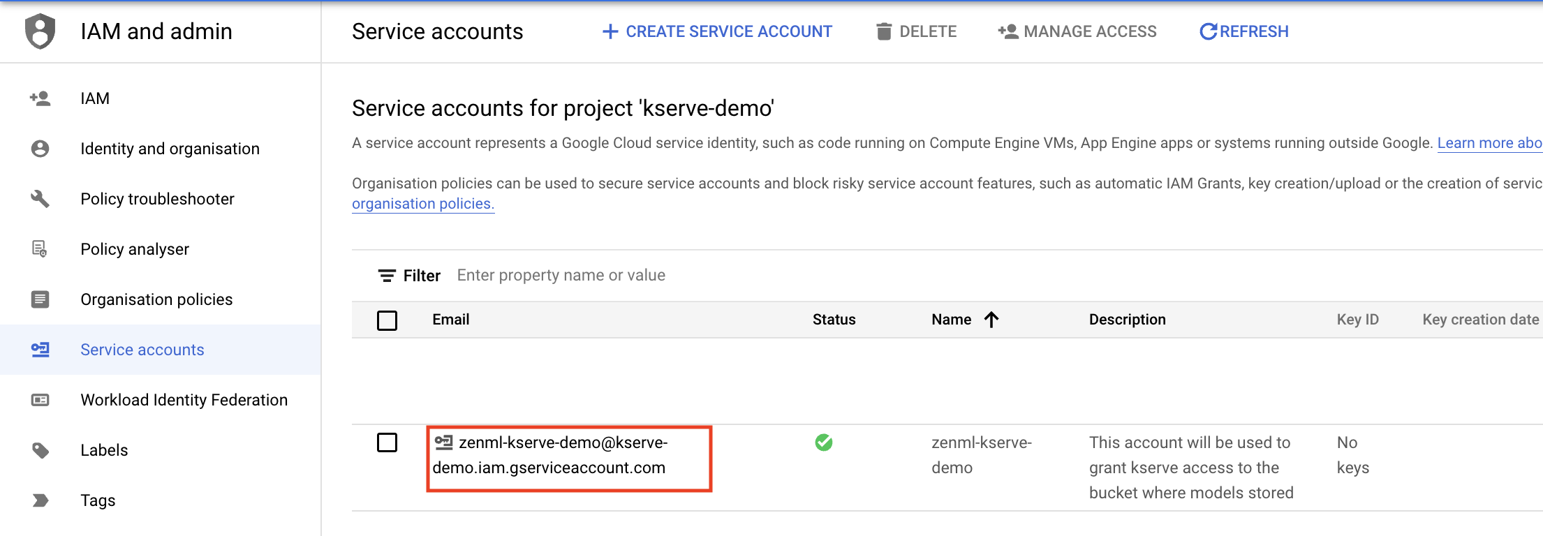Image resolution: width=1543 pixels, height=536 pixels.
Task: Sort by the Status column header
Action: [x=834, y=320]
